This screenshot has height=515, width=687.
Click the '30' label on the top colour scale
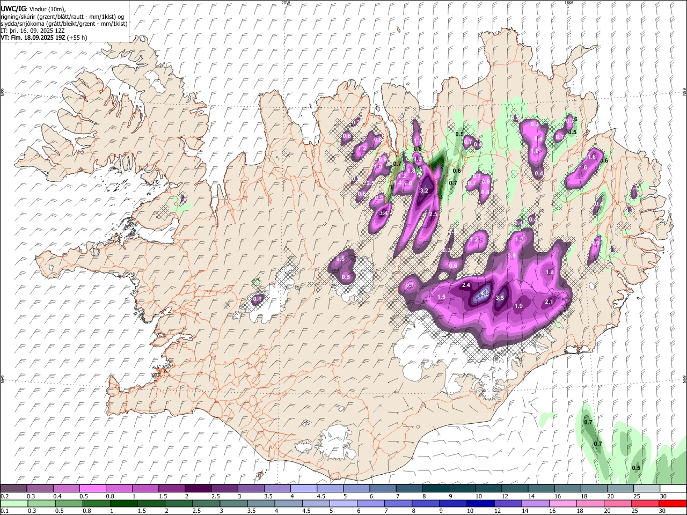coord(663,496)
